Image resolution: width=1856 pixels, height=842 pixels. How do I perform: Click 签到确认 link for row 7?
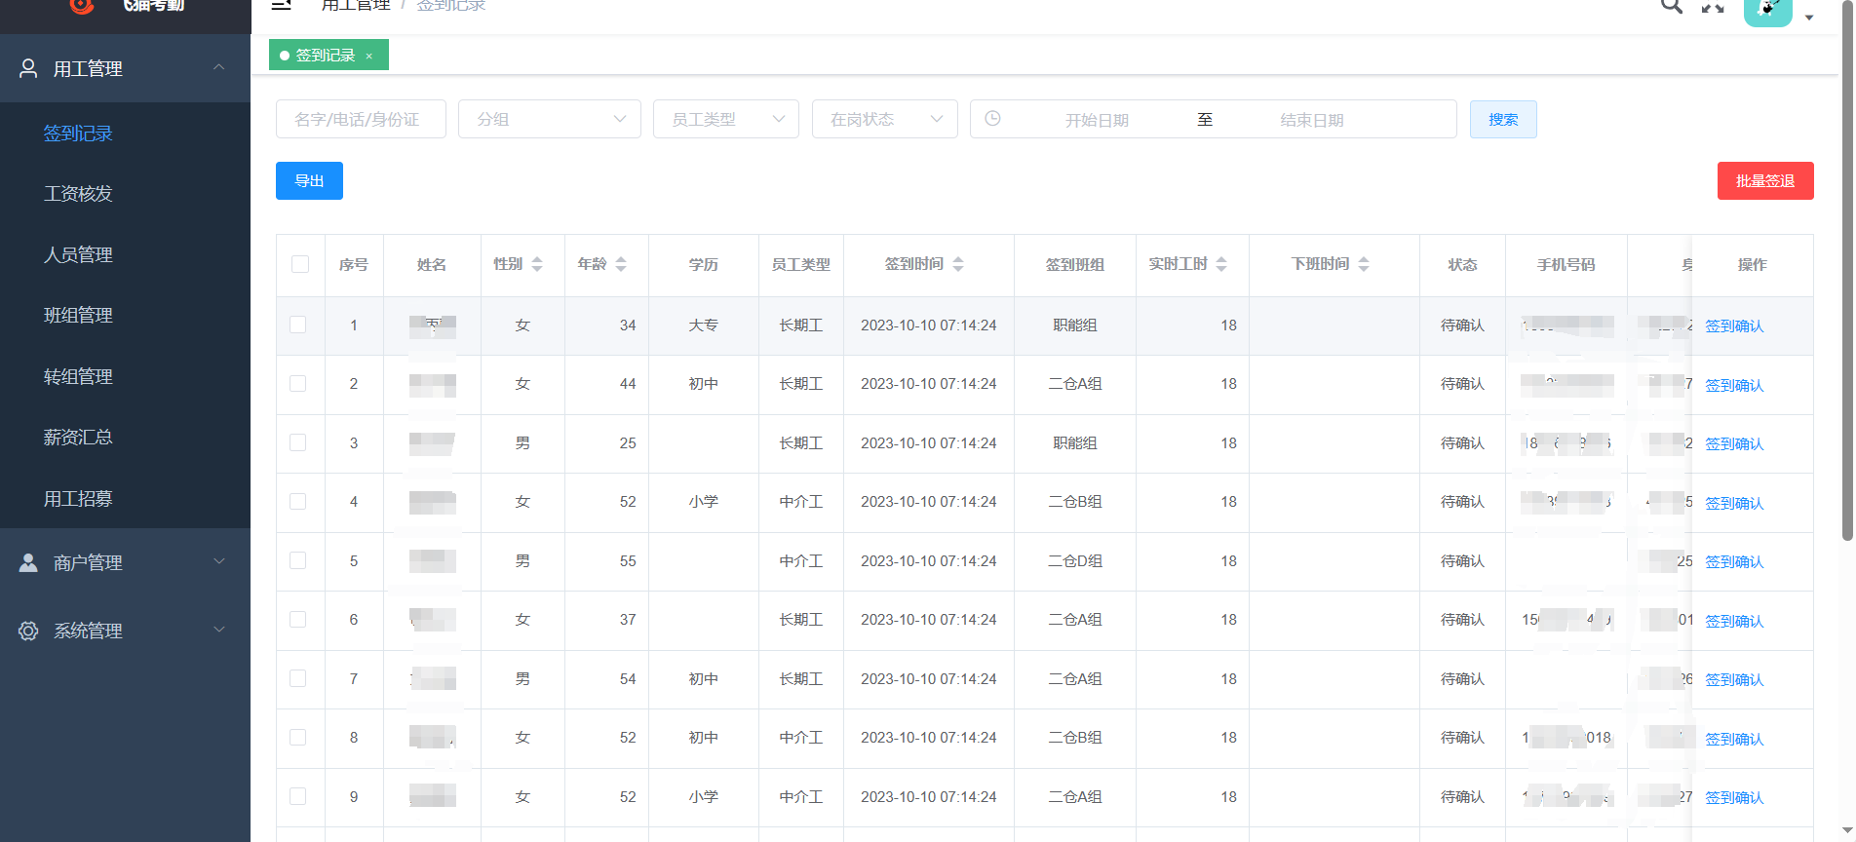point(1734,680)
